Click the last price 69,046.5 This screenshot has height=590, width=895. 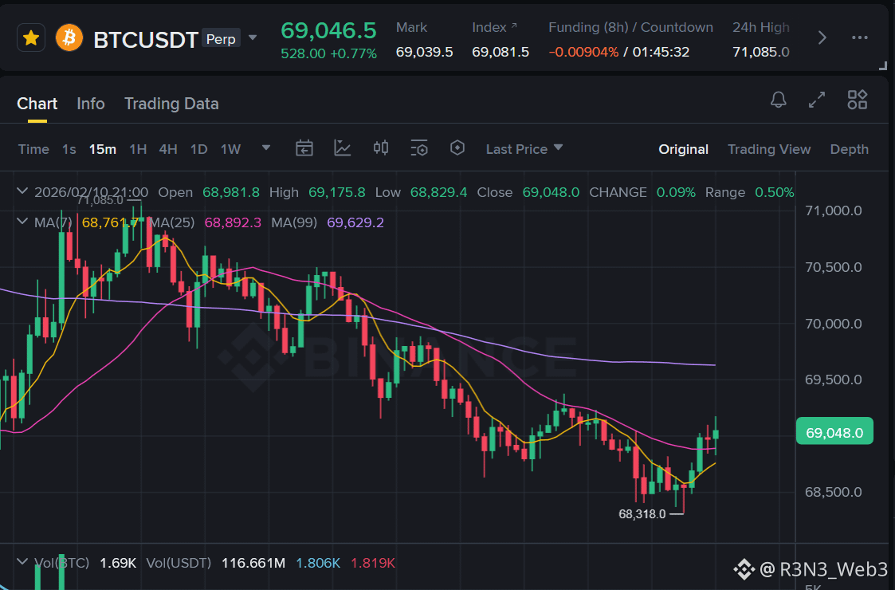click(x=329, y=30)
